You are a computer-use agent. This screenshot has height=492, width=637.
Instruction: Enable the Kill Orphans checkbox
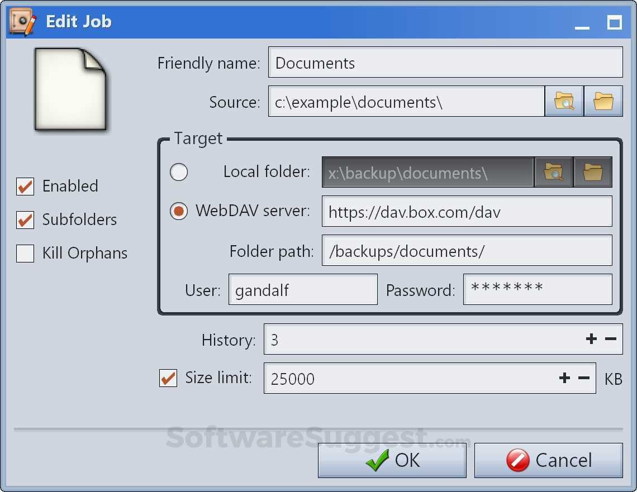[x=25, y=253]
